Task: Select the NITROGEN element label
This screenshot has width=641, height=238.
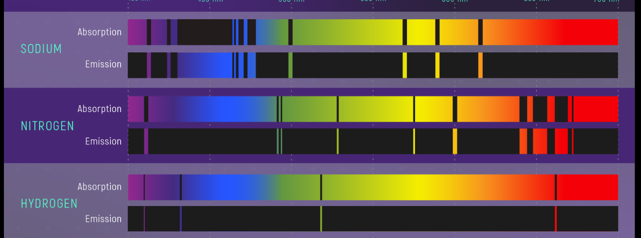Action: (x=47, y=126)
